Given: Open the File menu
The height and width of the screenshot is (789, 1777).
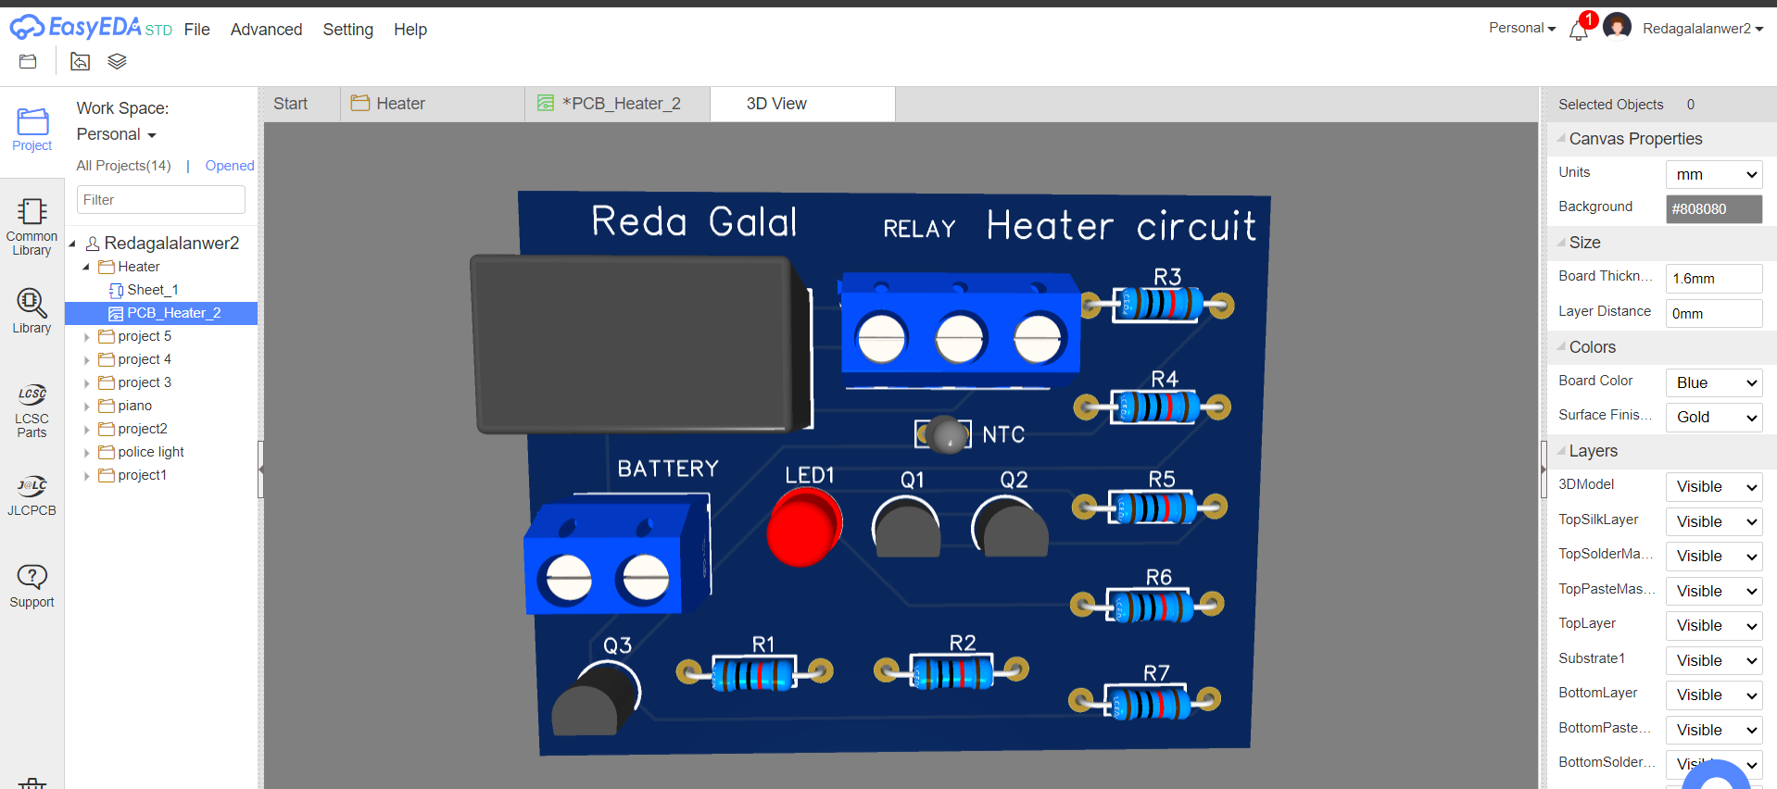Looking at the screenshot, I should click(x=197, y=30).
